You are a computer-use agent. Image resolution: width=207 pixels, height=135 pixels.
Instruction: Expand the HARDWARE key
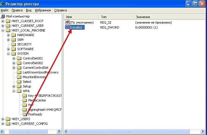[x=8, y=35]
